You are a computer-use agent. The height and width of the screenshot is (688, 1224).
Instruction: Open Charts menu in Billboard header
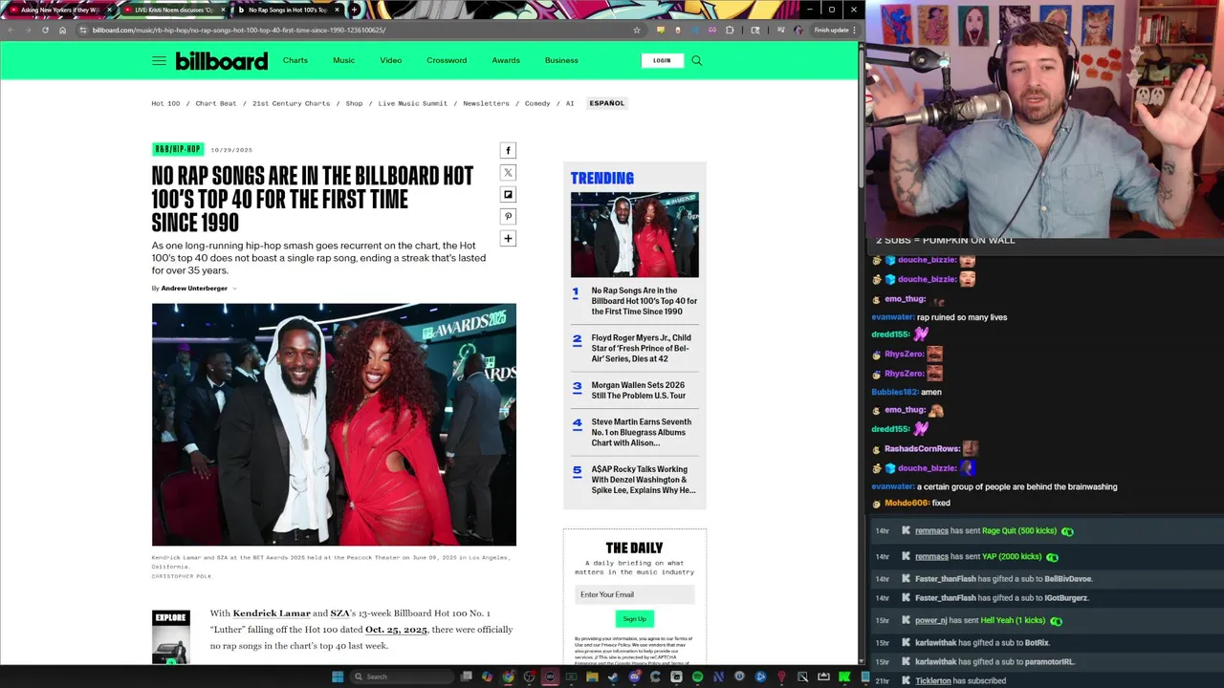pos(295,60)
